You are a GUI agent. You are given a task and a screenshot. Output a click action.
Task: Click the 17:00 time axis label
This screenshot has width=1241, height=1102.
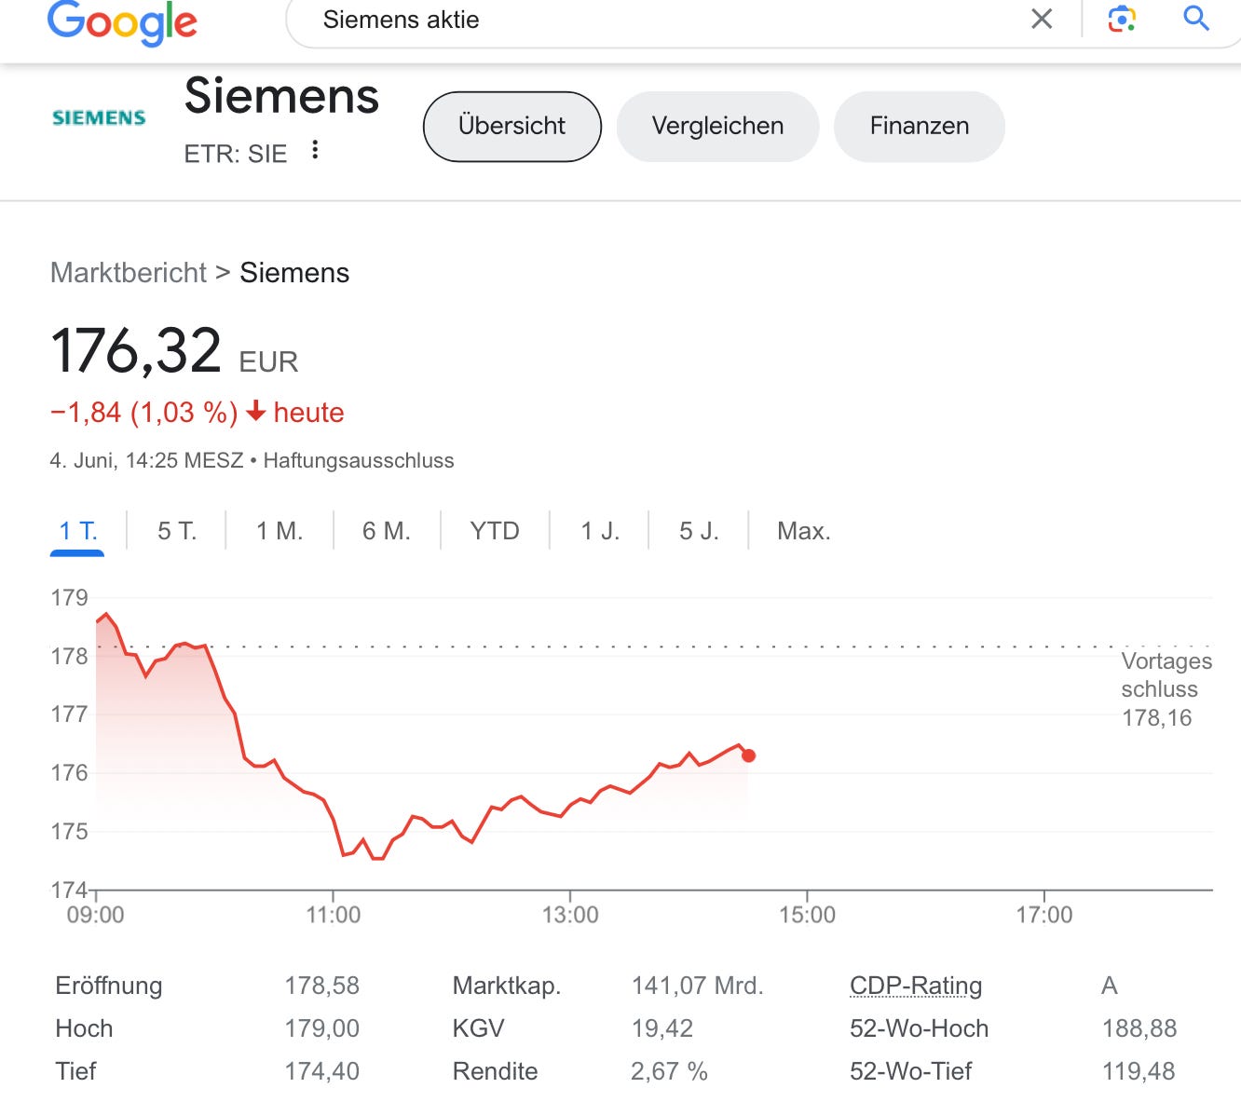point(1044,915)
